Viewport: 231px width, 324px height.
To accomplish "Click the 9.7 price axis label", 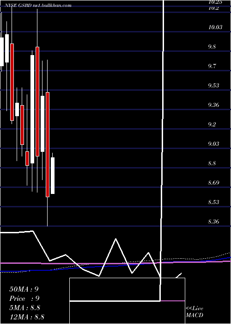I will click(212, 66).
